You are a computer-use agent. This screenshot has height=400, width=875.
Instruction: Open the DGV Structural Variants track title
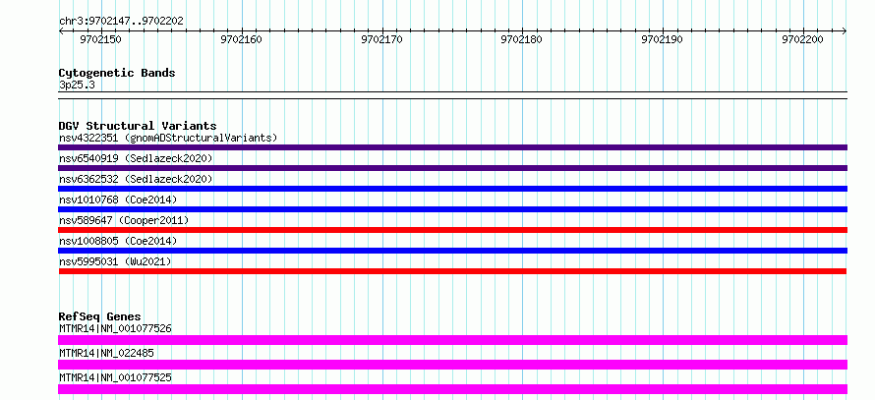point(138,126)
